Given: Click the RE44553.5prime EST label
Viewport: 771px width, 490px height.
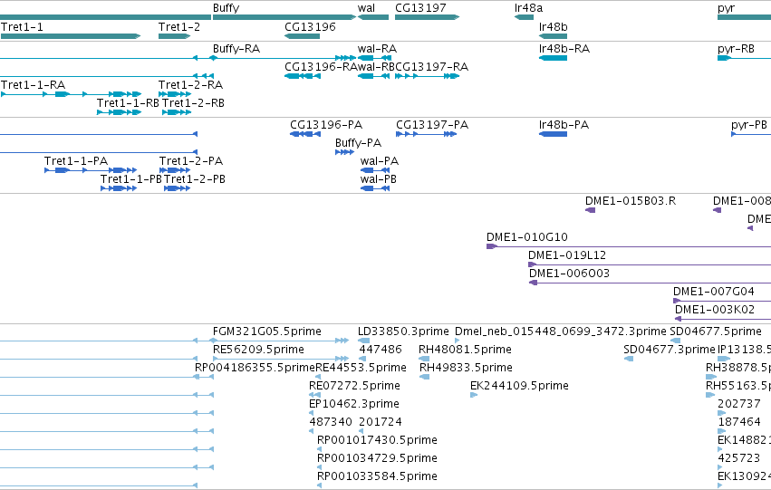Looking at the screenshot, I should (361, 368).
